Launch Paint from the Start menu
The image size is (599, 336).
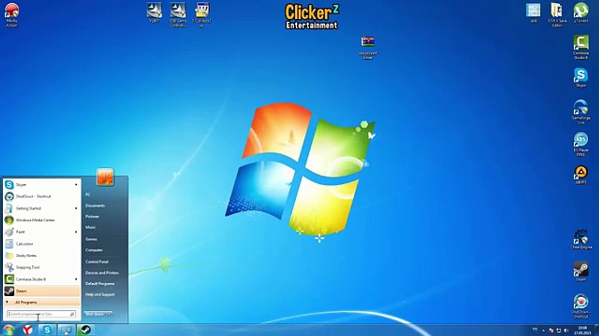tap(42, 232)
